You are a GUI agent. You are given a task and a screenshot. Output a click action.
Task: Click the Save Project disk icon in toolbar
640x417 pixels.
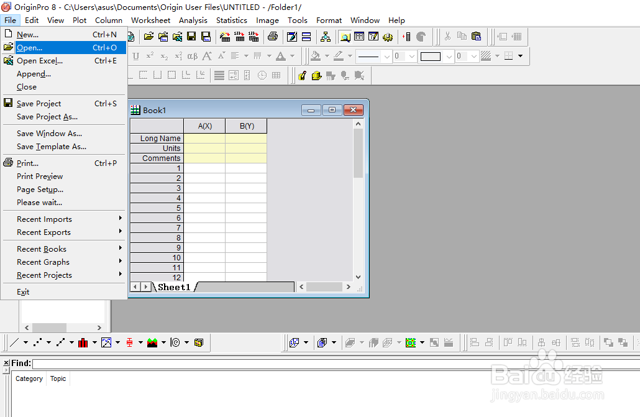point(191,37)
